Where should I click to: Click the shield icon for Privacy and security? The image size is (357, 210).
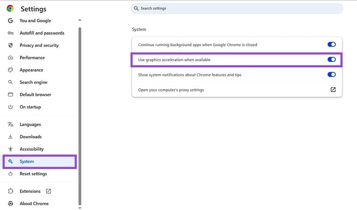pos(10,45)
